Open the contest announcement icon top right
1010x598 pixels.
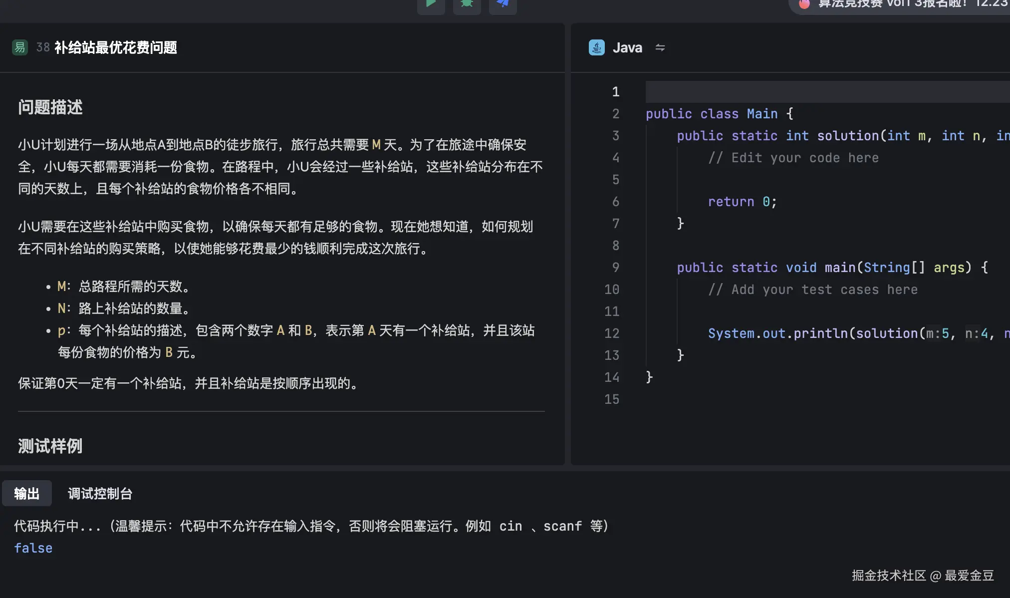click(804, 4)
